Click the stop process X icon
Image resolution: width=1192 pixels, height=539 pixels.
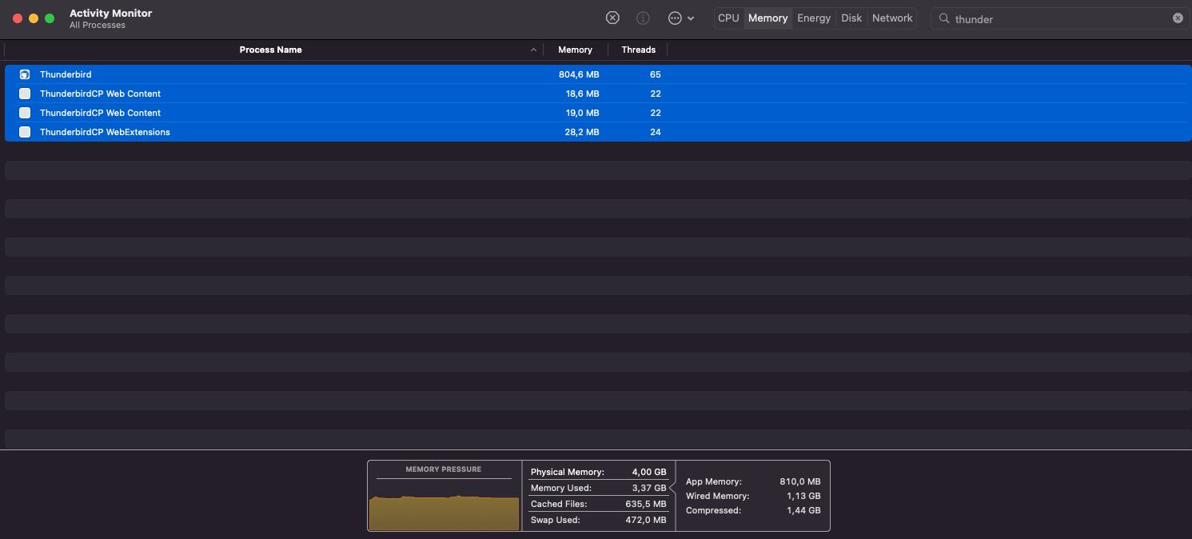tap(612, 18)
